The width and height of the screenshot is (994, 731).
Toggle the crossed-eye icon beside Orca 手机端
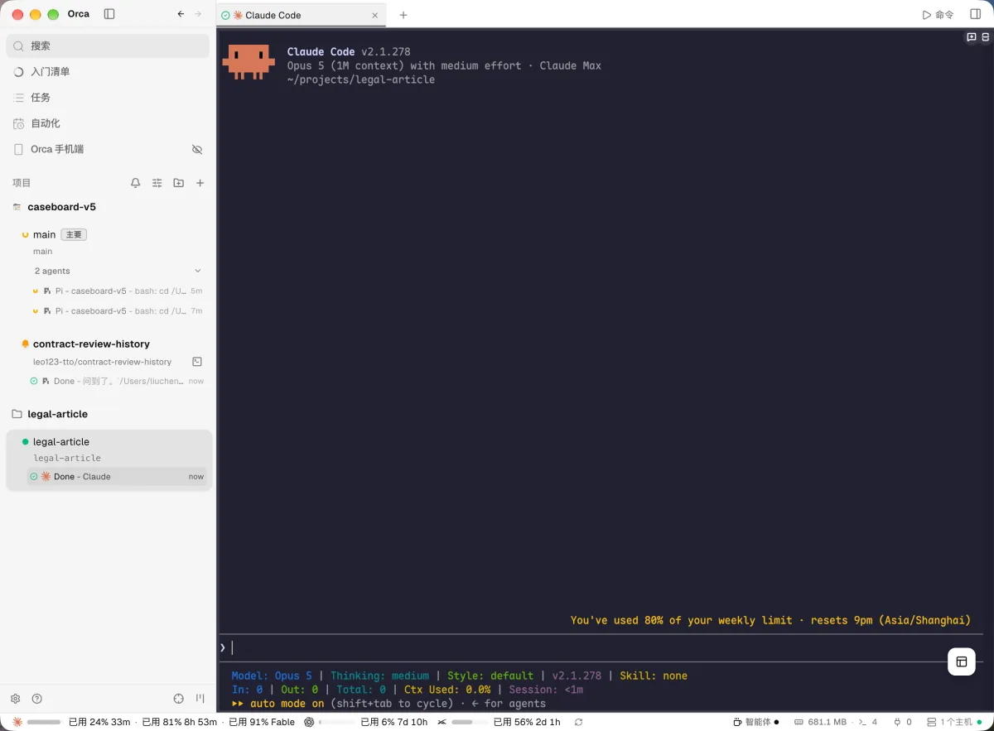tap(197, 149)
